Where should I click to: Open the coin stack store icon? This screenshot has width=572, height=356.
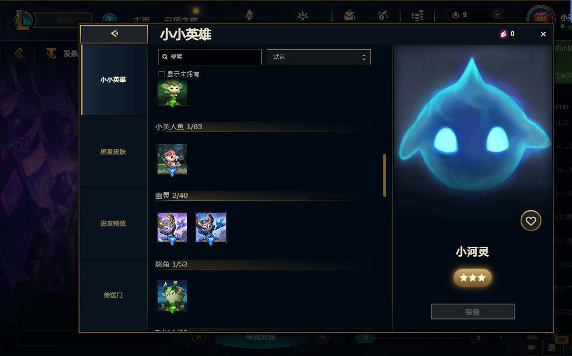[417, 15]
